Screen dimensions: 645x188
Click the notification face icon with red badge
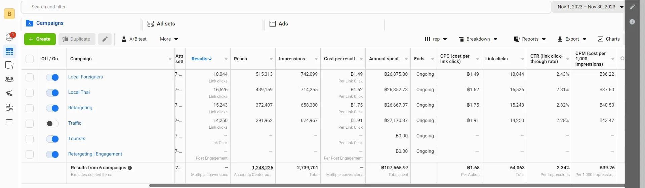pos(10,37)
